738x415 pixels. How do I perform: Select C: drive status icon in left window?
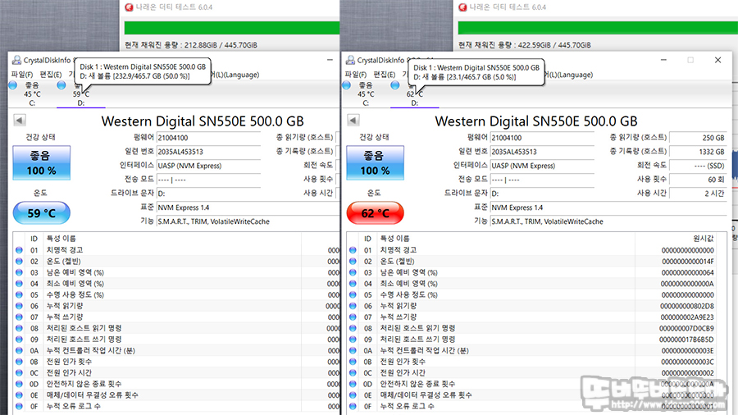pyautogui.click(x=13, y=85)
